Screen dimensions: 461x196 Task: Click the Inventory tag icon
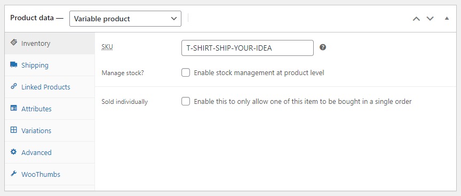pos(13,43)
